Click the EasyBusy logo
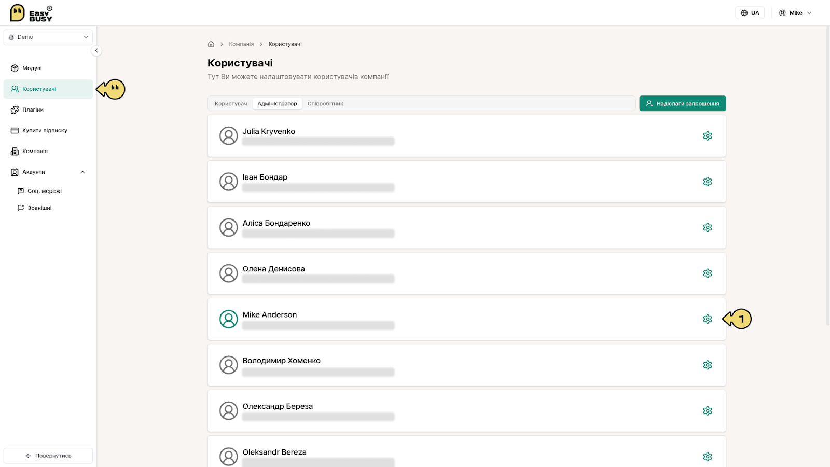The width and height of the screenshot is (830, 467). 31,13
